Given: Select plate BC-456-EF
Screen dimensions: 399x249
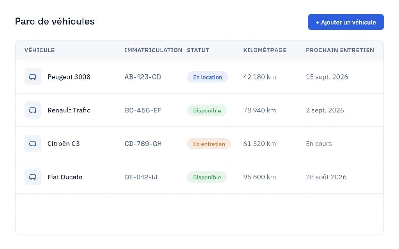Looking at the screenshot, I should [143, 110].
